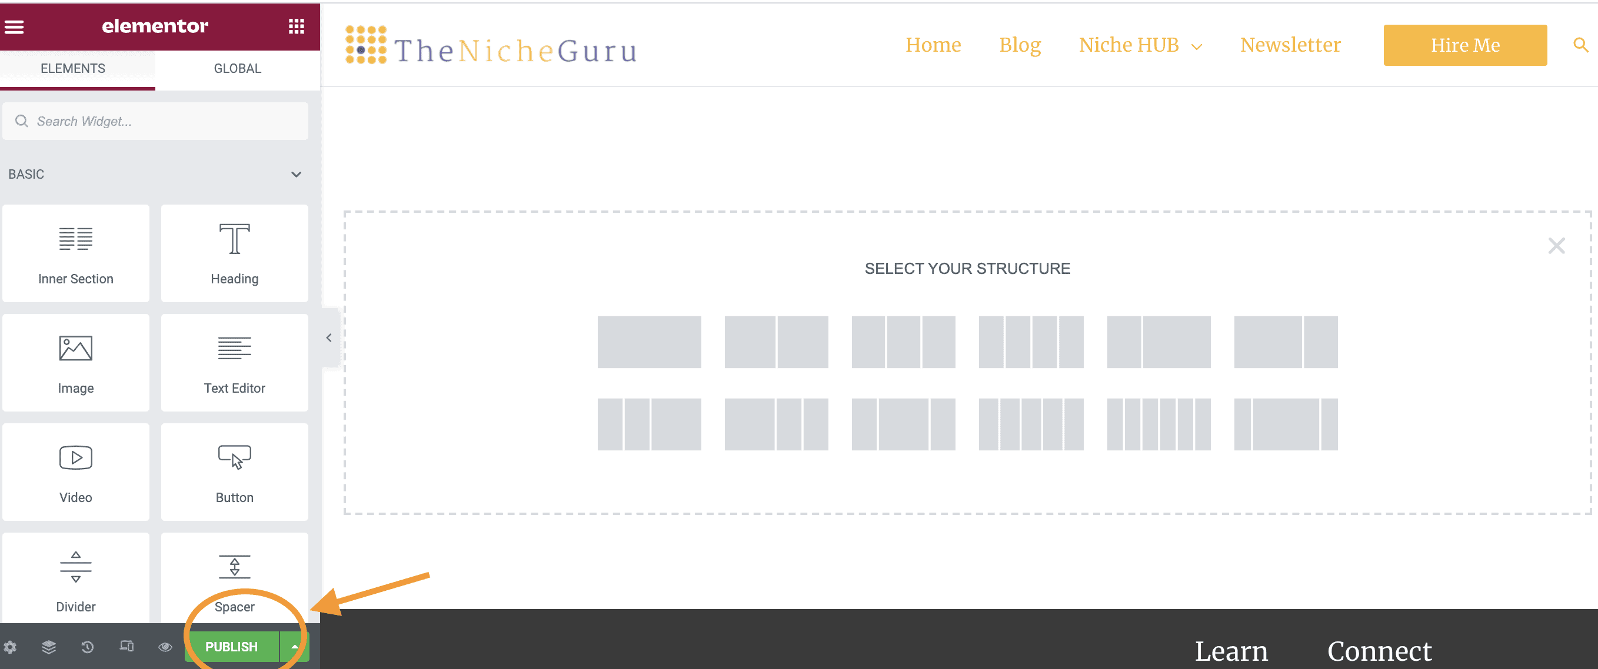The width and height of the screenshot is (1598, 669).
Task: Click the PUBLISH button
Action: 231,647
